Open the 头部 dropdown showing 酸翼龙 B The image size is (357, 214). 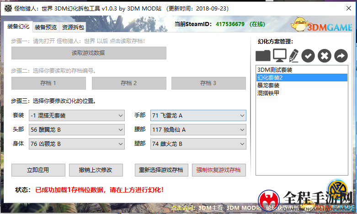click(x=77, y=129)
